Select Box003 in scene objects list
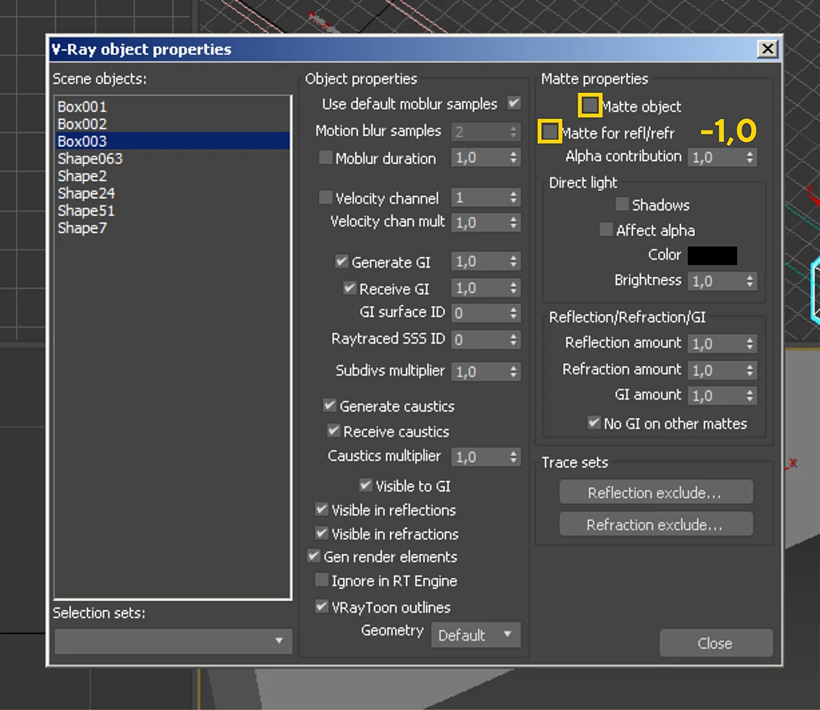 (x=172, y=141)
